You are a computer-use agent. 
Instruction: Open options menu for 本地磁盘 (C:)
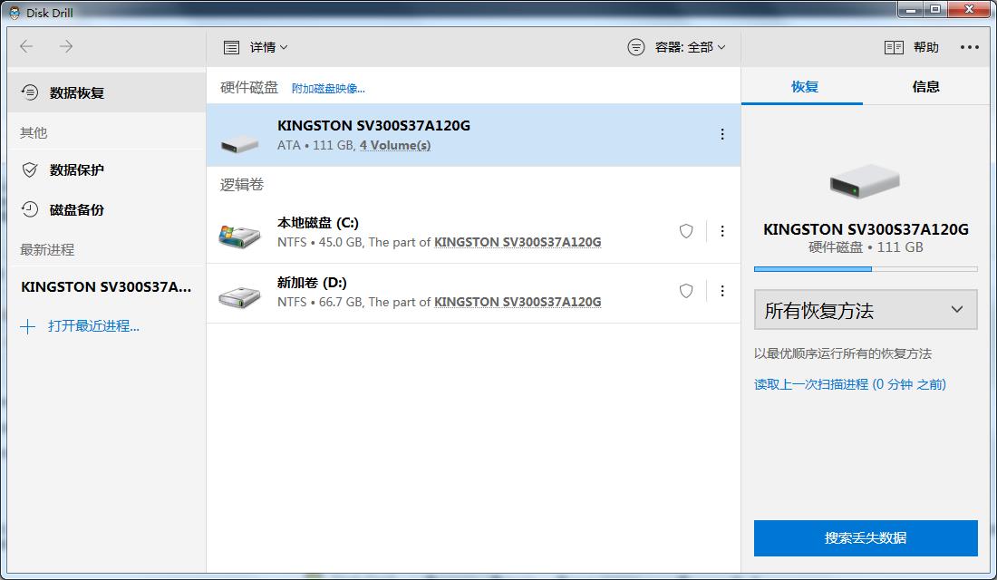[x=721, y=231]
